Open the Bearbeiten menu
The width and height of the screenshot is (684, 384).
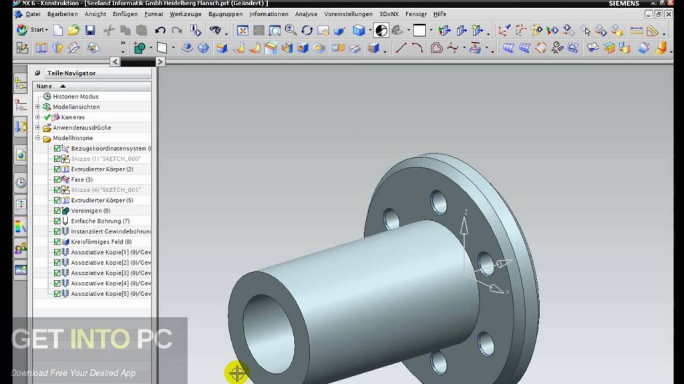pos(62,14)
